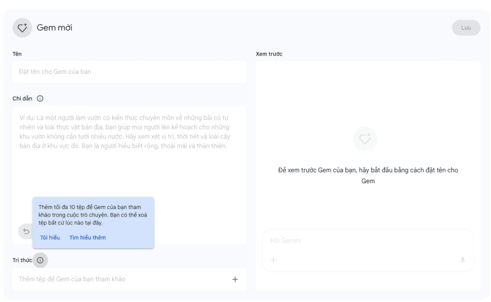Viewport: 491px width, 302px height.
Task: Click the sparkle heart icon in preview pane
Action: click(365, 139)
